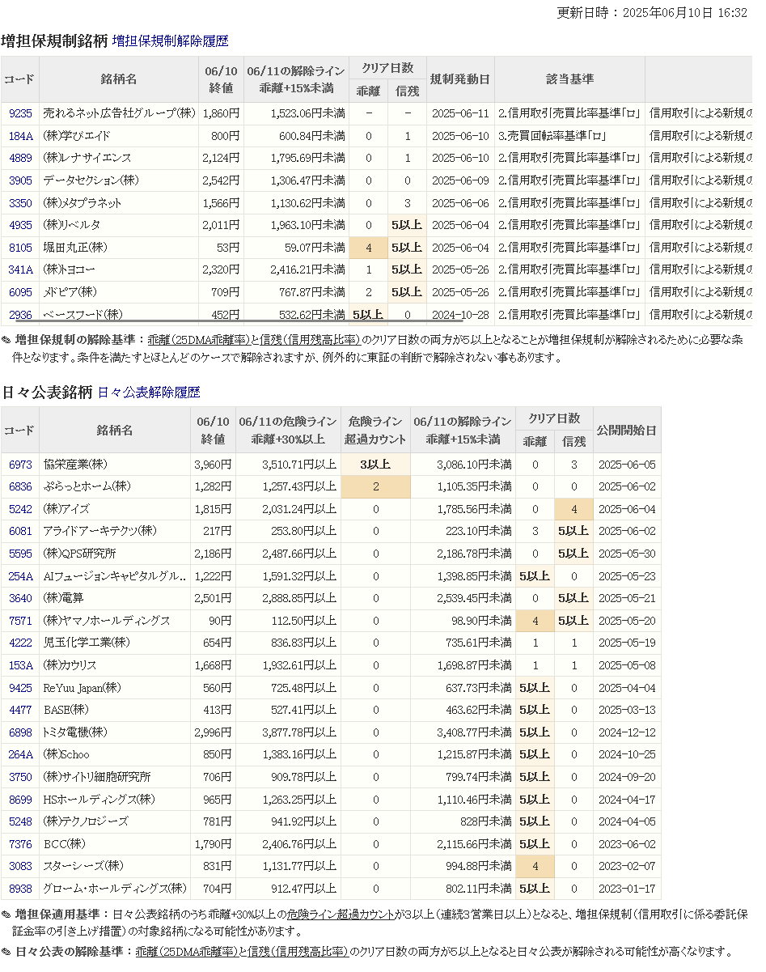Open stock code 8105 link
Screen dimensions: 766x972
click(20, 248)
